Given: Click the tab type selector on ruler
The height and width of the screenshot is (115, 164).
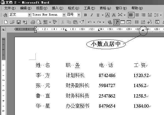Looking at the screenshot, I should (x=3, y=30).
